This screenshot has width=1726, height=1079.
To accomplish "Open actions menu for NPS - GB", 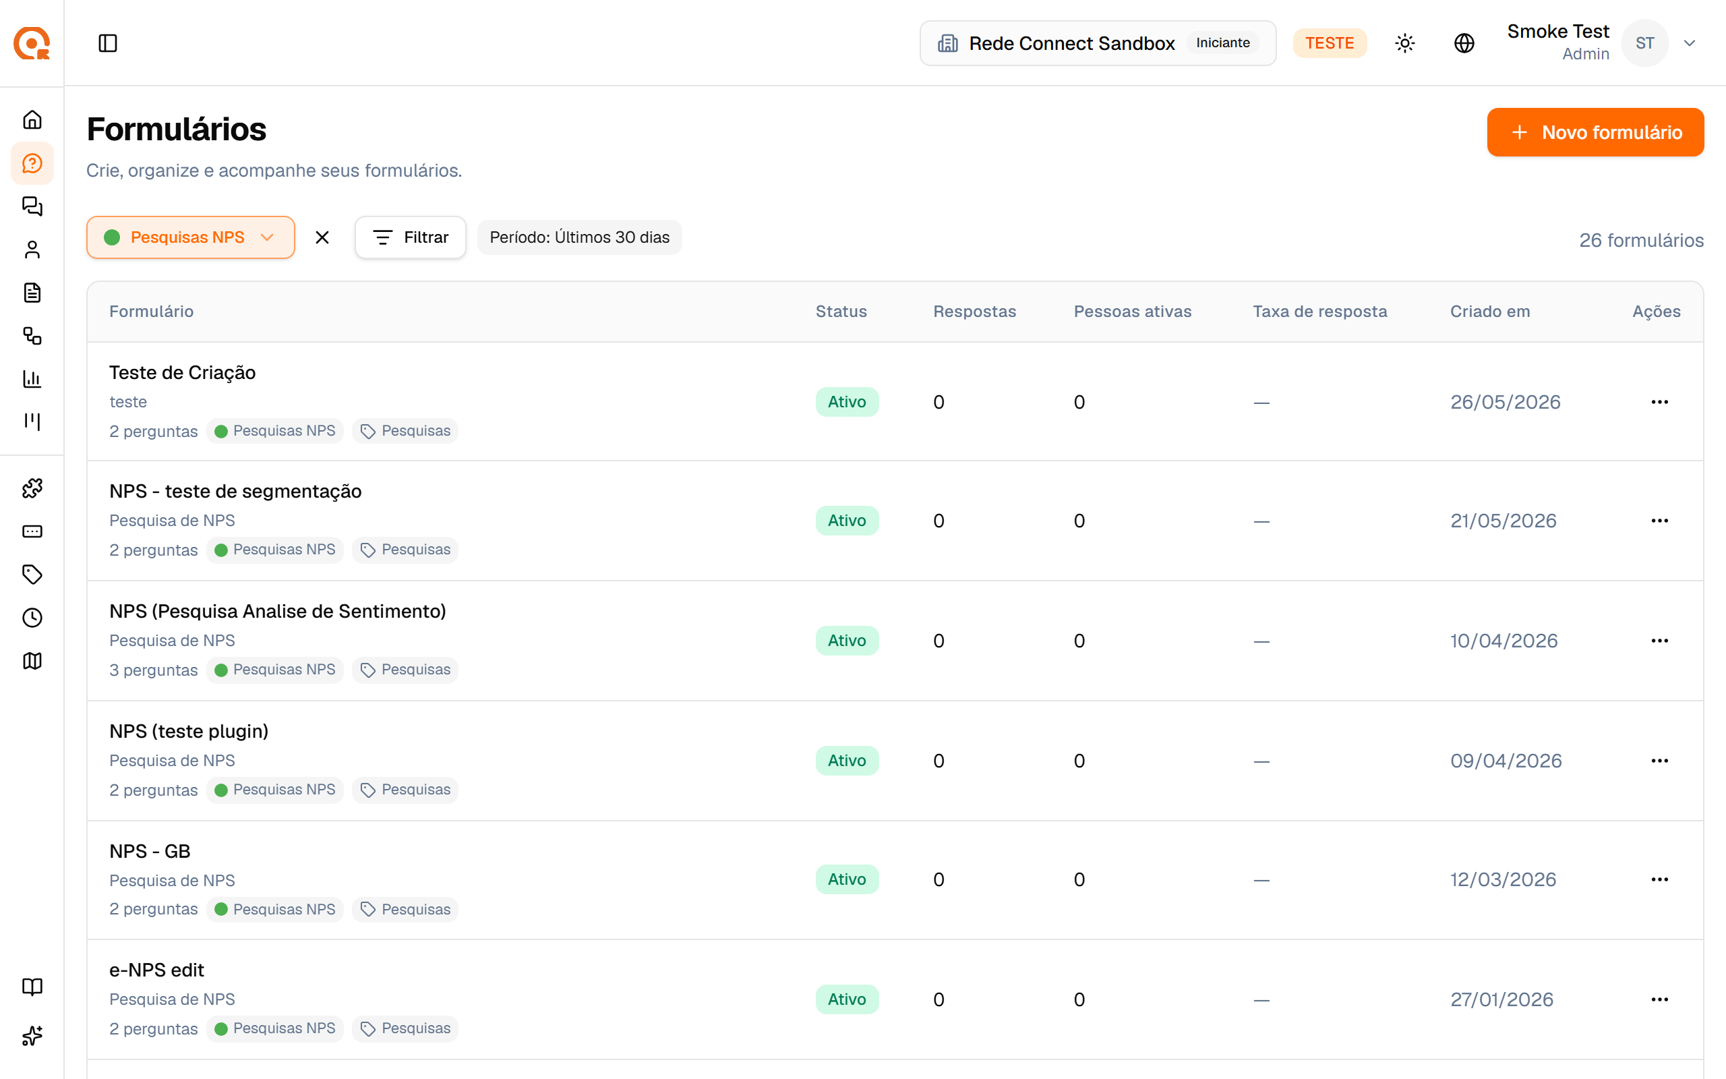I will [1660, 879].
